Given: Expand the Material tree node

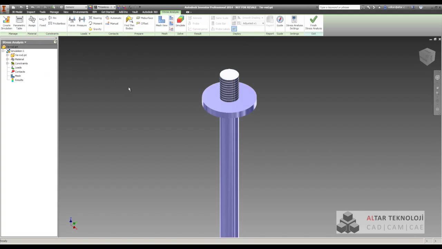Looking at the screenshot, I should tap(7, 59).
